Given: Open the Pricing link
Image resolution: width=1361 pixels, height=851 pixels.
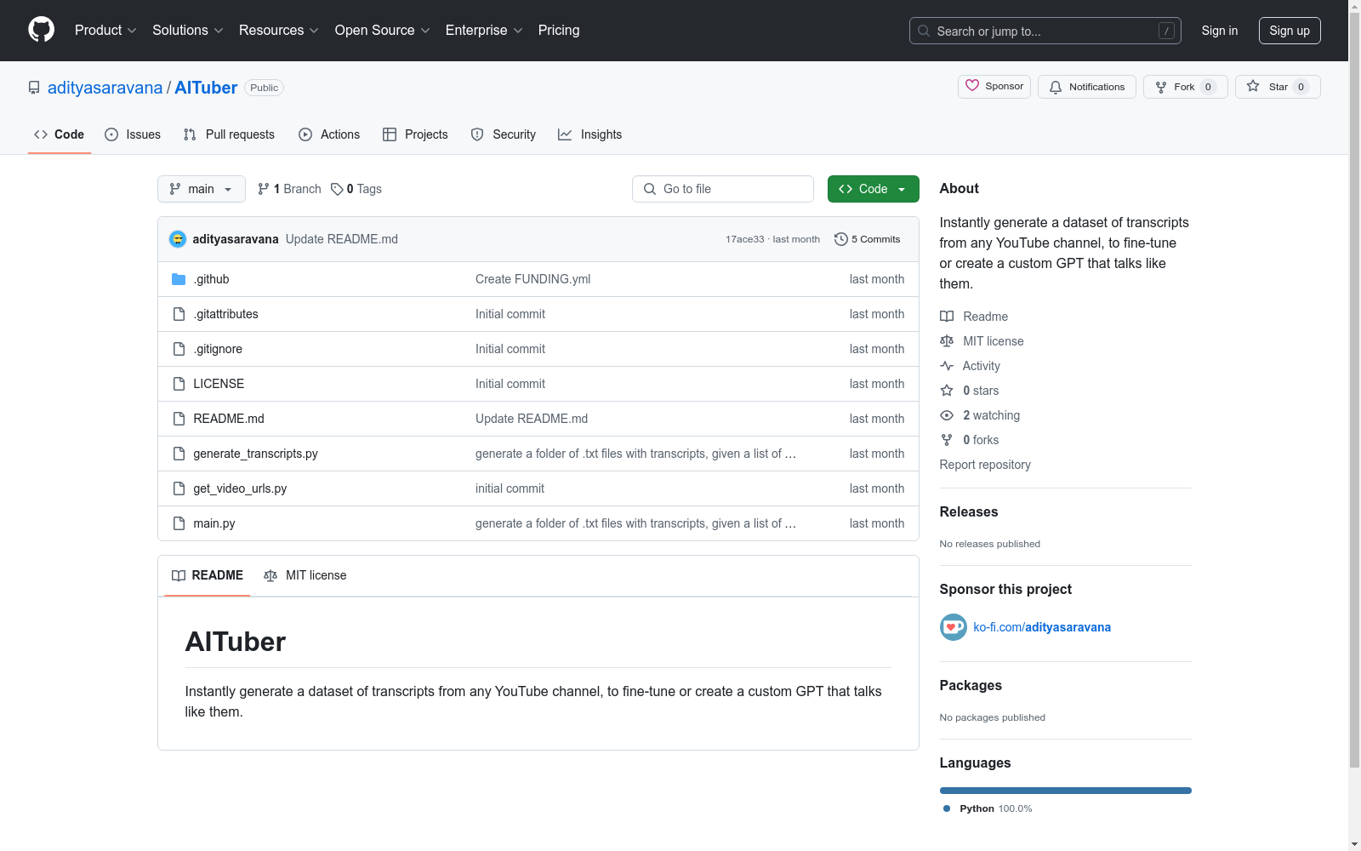Looking at the screenshot, I should [x=559, y=30].
